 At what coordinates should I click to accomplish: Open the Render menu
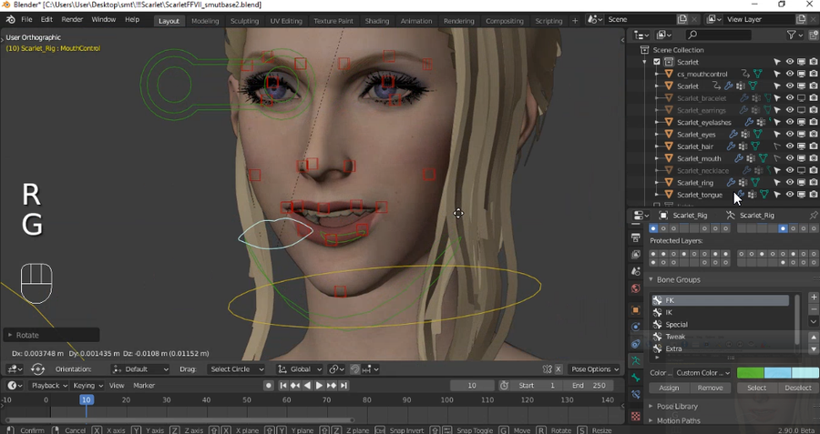72,19
